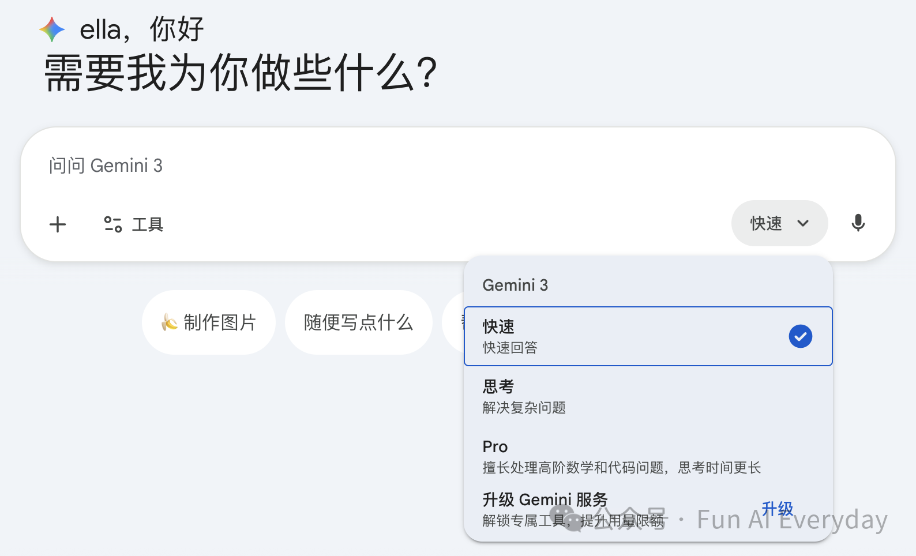Click the blue checkmark beside 快速

click(800, 336)
